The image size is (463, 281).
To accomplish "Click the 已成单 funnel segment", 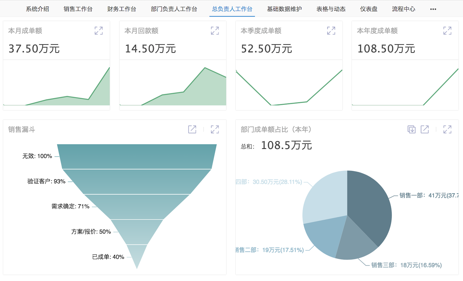I will click(137, 254).
